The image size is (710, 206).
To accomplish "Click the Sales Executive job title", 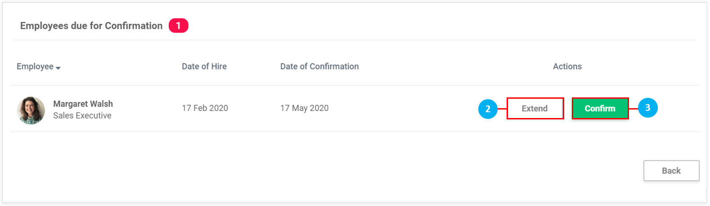I will pos(82,116).
